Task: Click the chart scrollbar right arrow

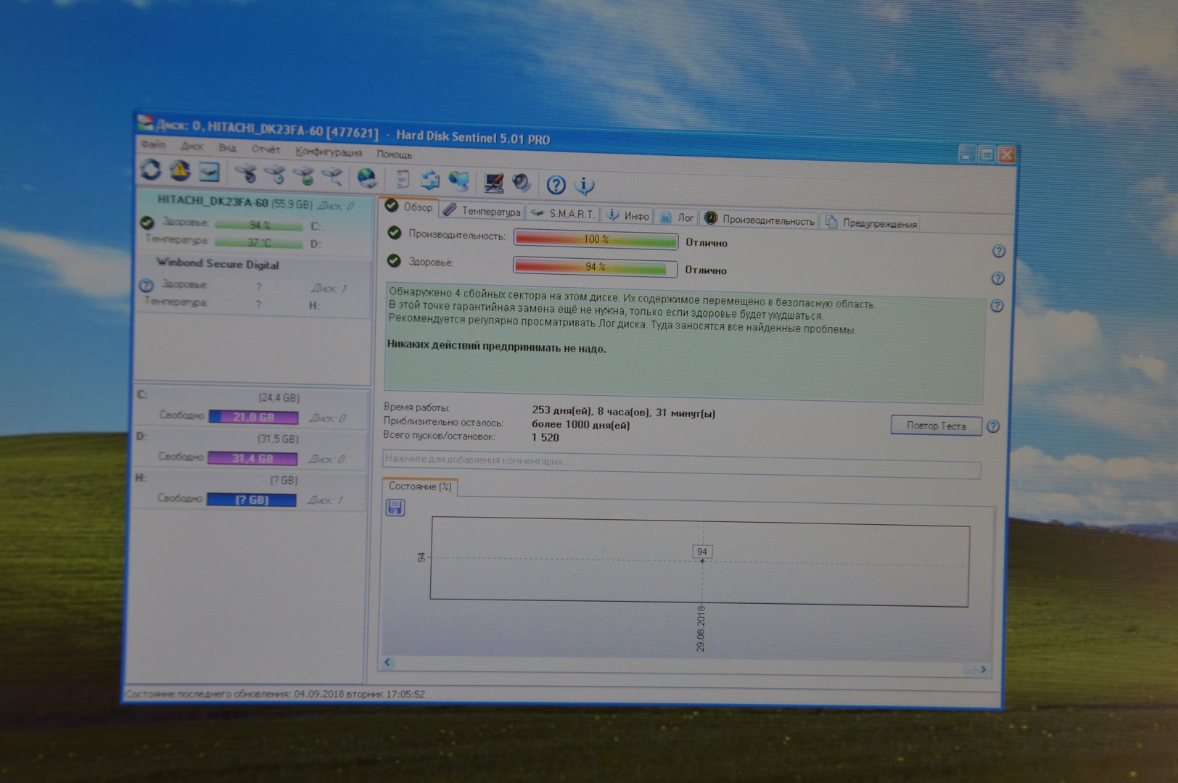Action: pos(983,669)
